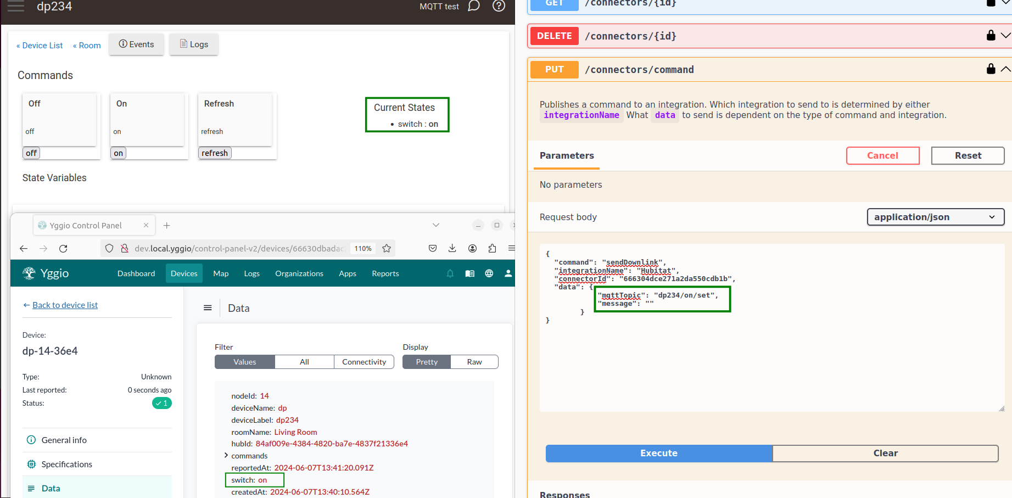This screenshot has height=498, width=1012.
Task: Open the Yggio user profile icon
Action: [508, 273]
